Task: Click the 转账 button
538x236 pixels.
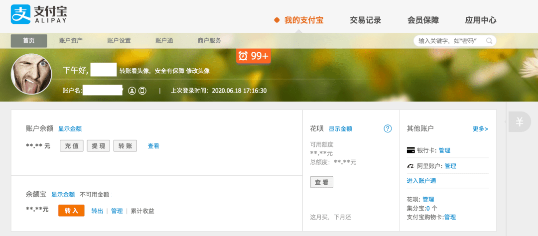Action: click(x=125, y=146)
